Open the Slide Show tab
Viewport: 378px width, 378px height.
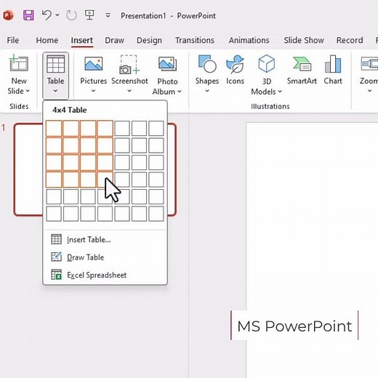click(x=304, y=40)
